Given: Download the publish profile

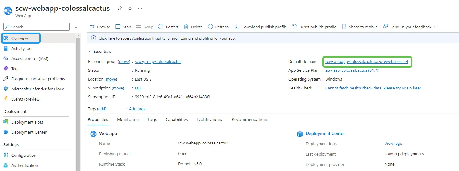Looking at the screenshot, I should pos(260,27).
